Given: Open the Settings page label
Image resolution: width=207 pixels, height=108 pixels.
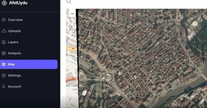Looking at the screenshot, I should point(14,75).
